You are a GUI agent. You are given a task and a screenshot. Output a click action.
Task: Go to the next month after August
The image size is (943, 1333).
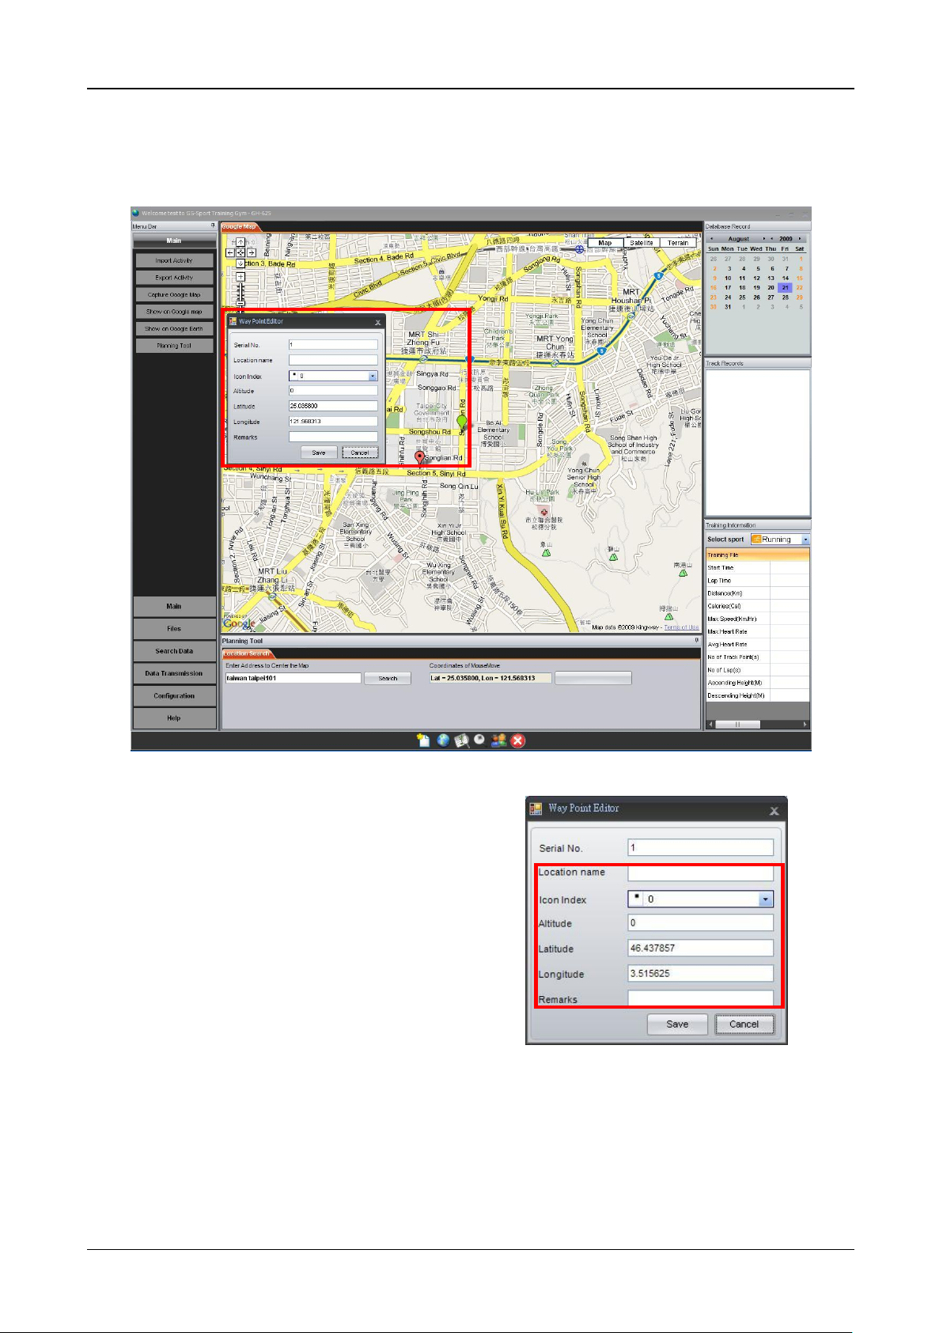tap(763, 238)
